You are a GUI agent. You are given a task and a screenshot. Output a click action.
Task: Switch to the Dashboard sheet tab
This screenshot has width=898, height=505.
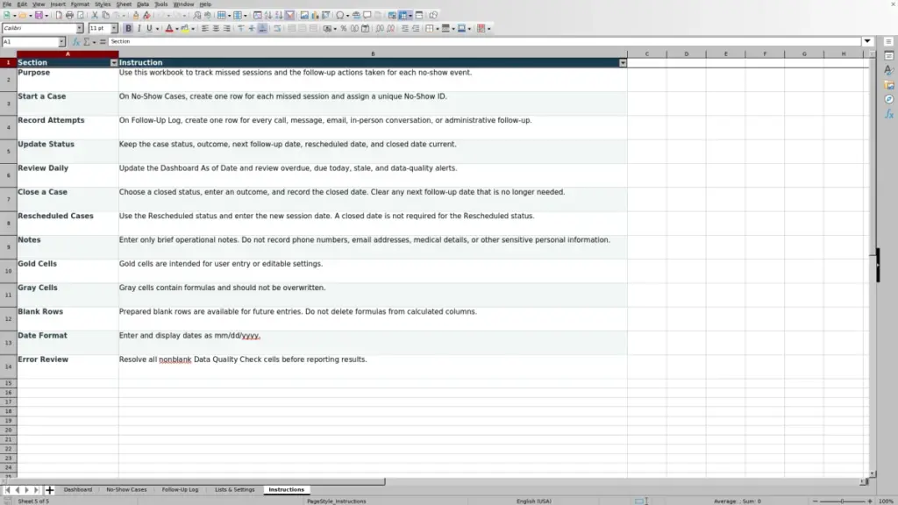point(78,490)
